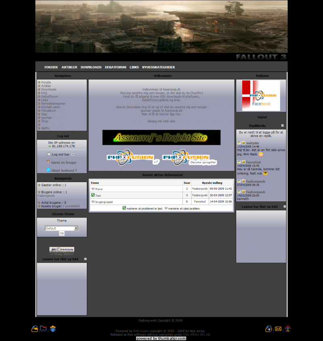323x341 pixels.
Task: Click the laughing smiley in mshjelm's message
Action: (261, 154)
